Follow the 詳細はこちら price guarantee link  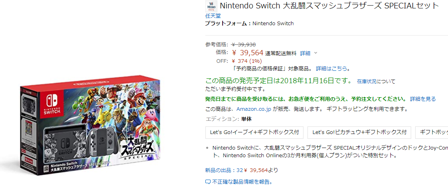331,68
